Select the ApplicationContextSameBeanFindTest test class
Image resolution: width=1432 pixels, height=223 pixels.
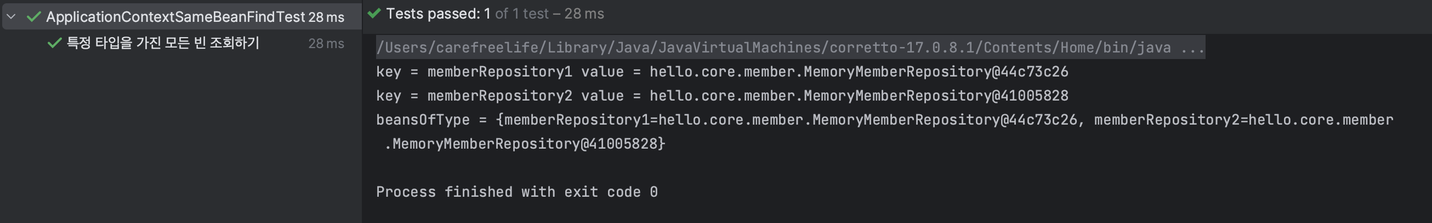point(175,17)
